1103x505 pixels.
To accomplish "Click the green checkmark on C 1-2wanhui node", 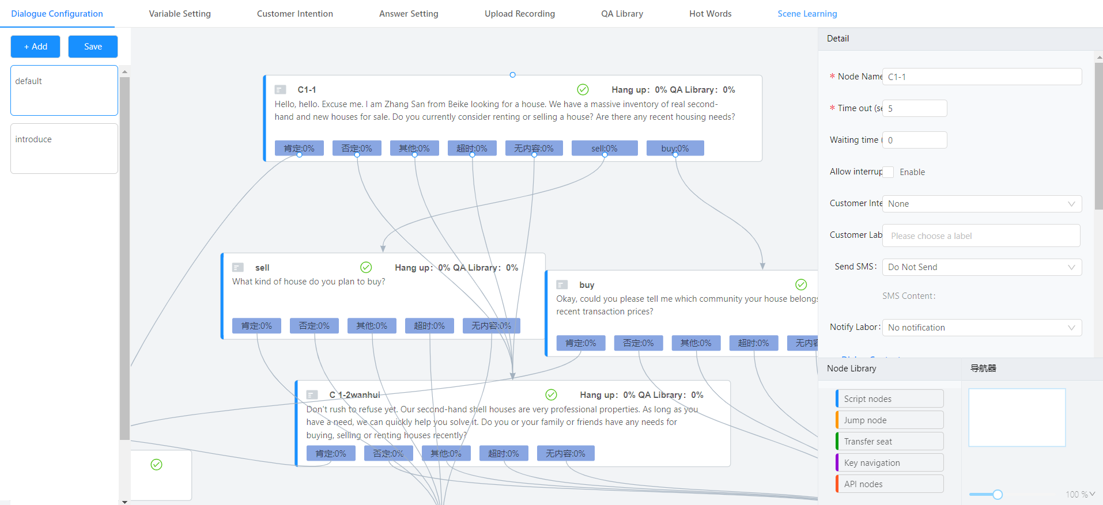I will pos(551,394).
